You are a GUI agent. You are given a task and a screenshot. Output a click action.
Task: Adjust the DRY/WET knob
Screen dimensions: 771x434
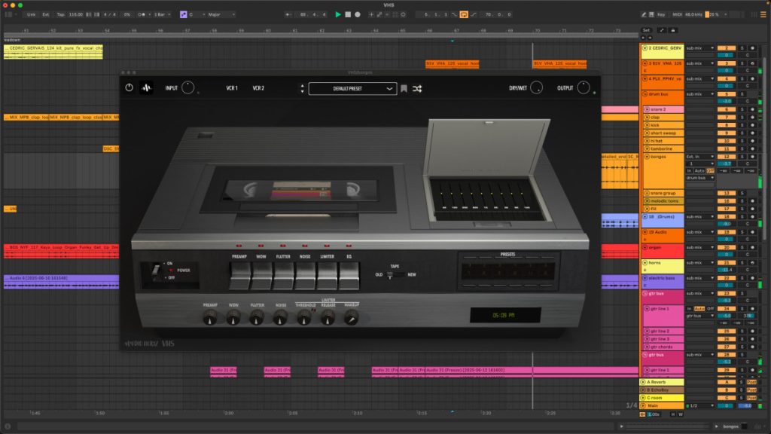[536, 87]
